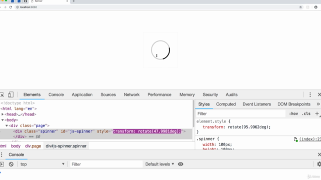Open the Performance tab

(x=159, y=94)
